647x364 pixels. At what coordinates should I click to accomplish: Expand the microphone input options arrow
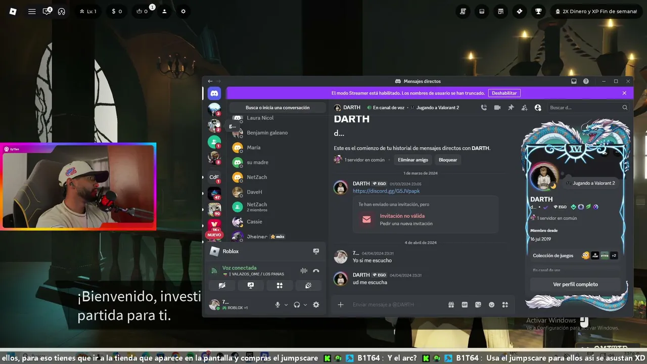[286, 305]
